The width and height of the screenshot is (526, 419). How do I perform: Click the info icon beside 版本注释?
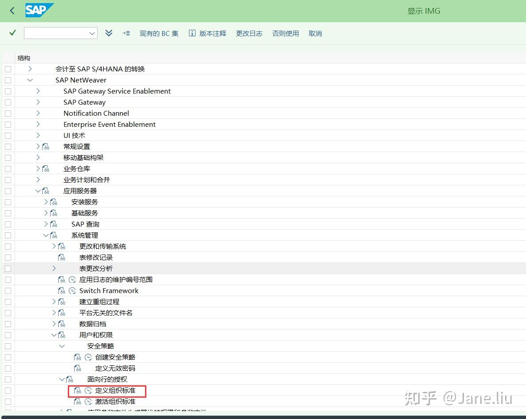(x=192, y=33)
